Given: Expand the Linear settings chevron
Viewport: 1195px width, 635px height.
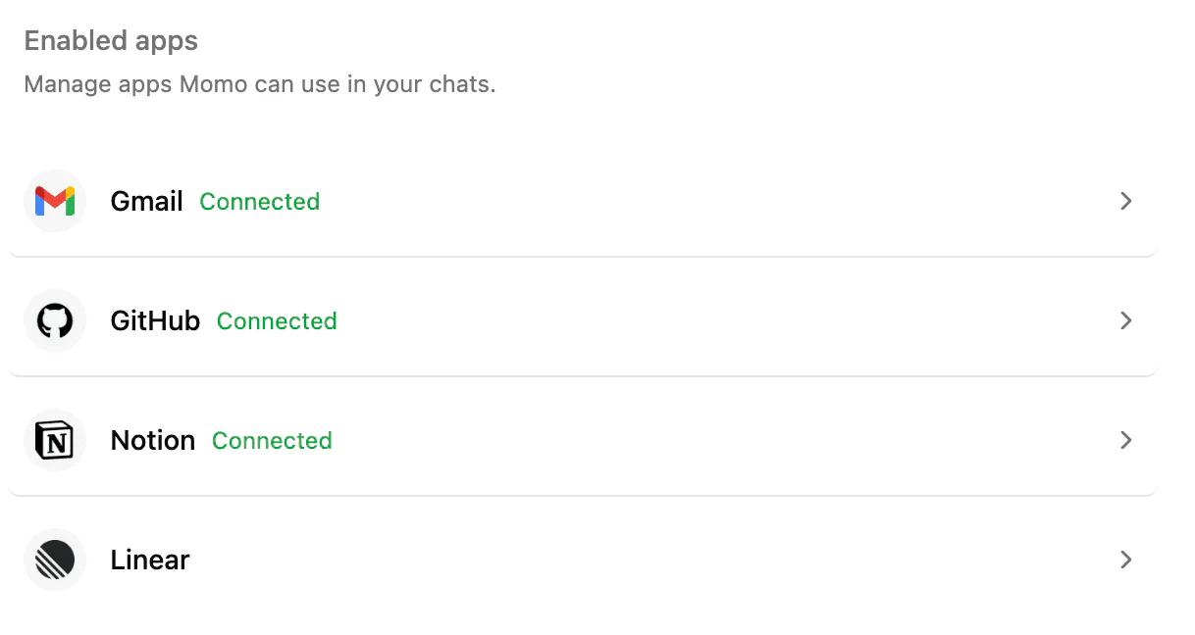Looking at the screenshot, I should [x=1126, y=560].
